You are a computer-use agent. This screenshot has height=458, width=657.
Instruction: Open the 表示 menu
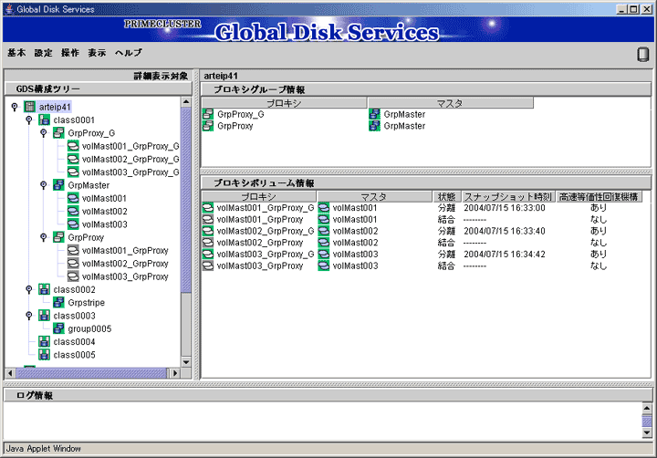click(97, 53)
